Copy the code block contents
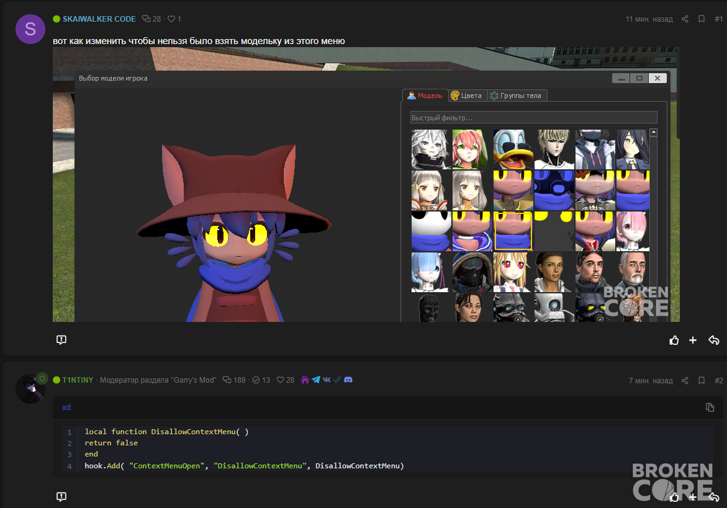Screen dimensions: 727x508 (x=710, y=407)
